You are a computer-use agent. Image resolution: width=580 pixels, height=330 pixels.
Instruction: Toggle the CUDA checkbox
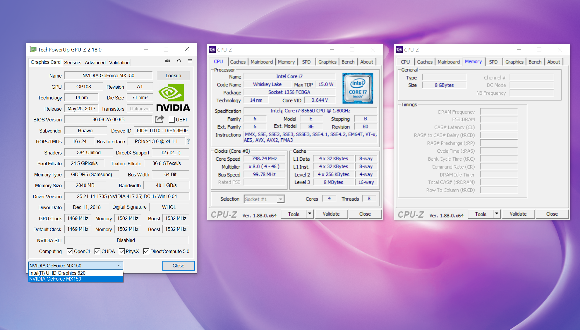point(97,251)
